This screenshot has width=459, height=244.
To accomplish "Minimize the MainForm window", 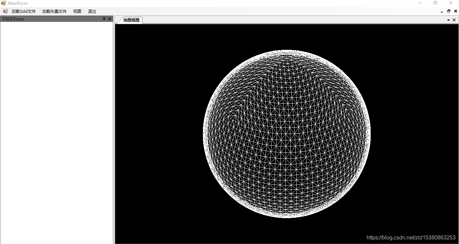I will [420, 3].
